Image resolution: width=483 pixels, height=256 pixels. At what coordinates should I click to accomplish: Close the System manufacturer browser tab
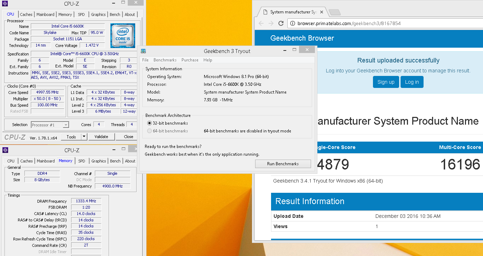pyautogui.click(x=321, y=12)
